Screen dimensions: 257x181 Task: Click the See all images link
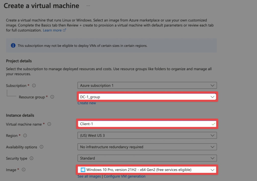[x=89, y=176]
